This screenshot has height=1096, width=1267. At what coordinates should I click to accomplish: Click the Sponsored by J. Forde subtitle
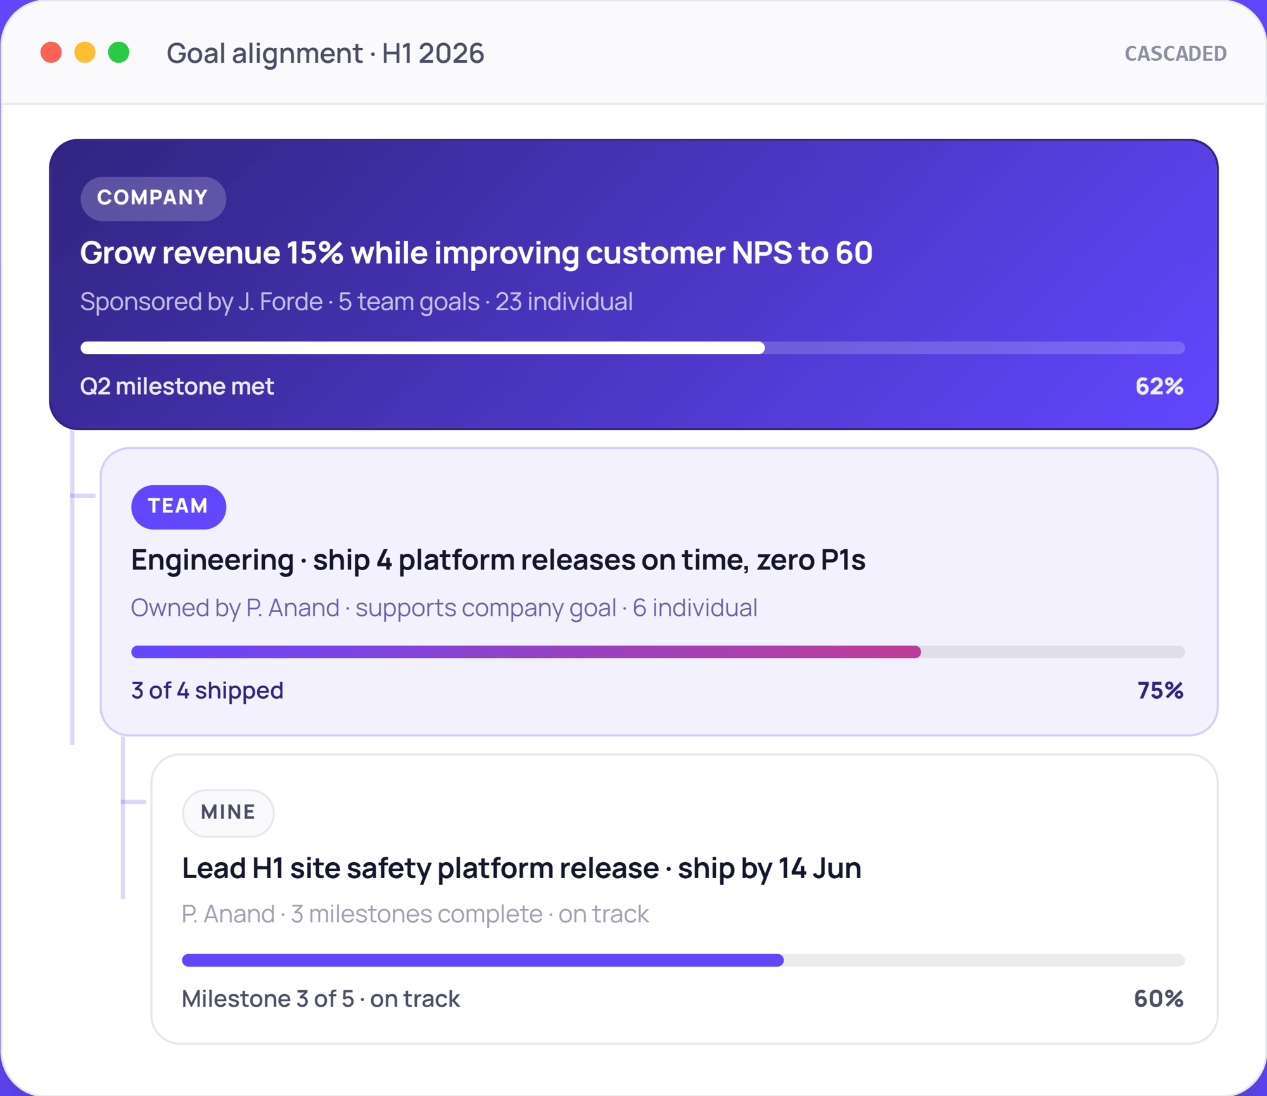pos(357,302)
